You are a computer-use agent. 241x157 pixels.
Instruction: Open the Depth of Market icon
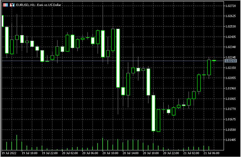click(6, 5)
